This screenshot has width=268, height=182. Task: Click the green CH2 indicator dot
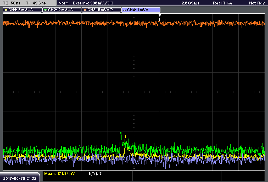pyautogui.click(x=45, y=10)
